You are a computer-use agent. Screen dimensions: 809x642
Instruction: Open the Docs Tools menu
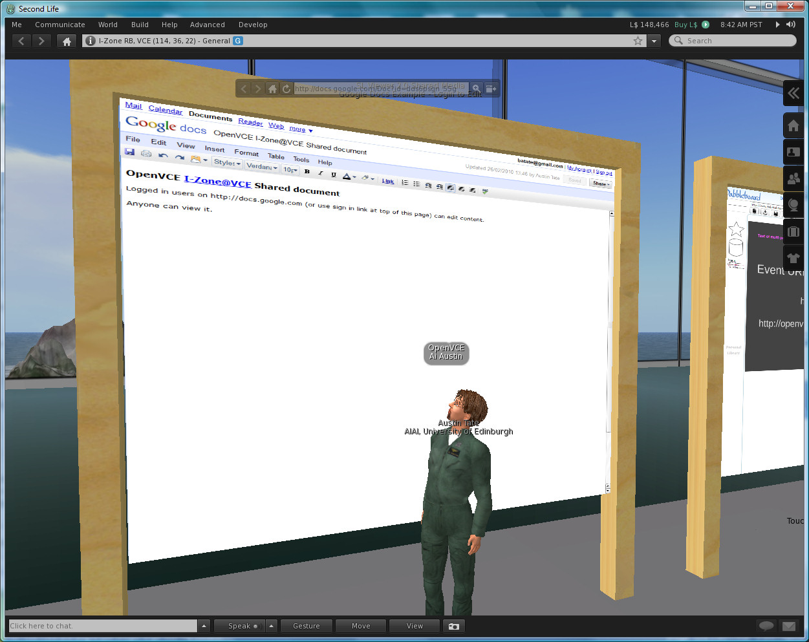pos(301,159)
